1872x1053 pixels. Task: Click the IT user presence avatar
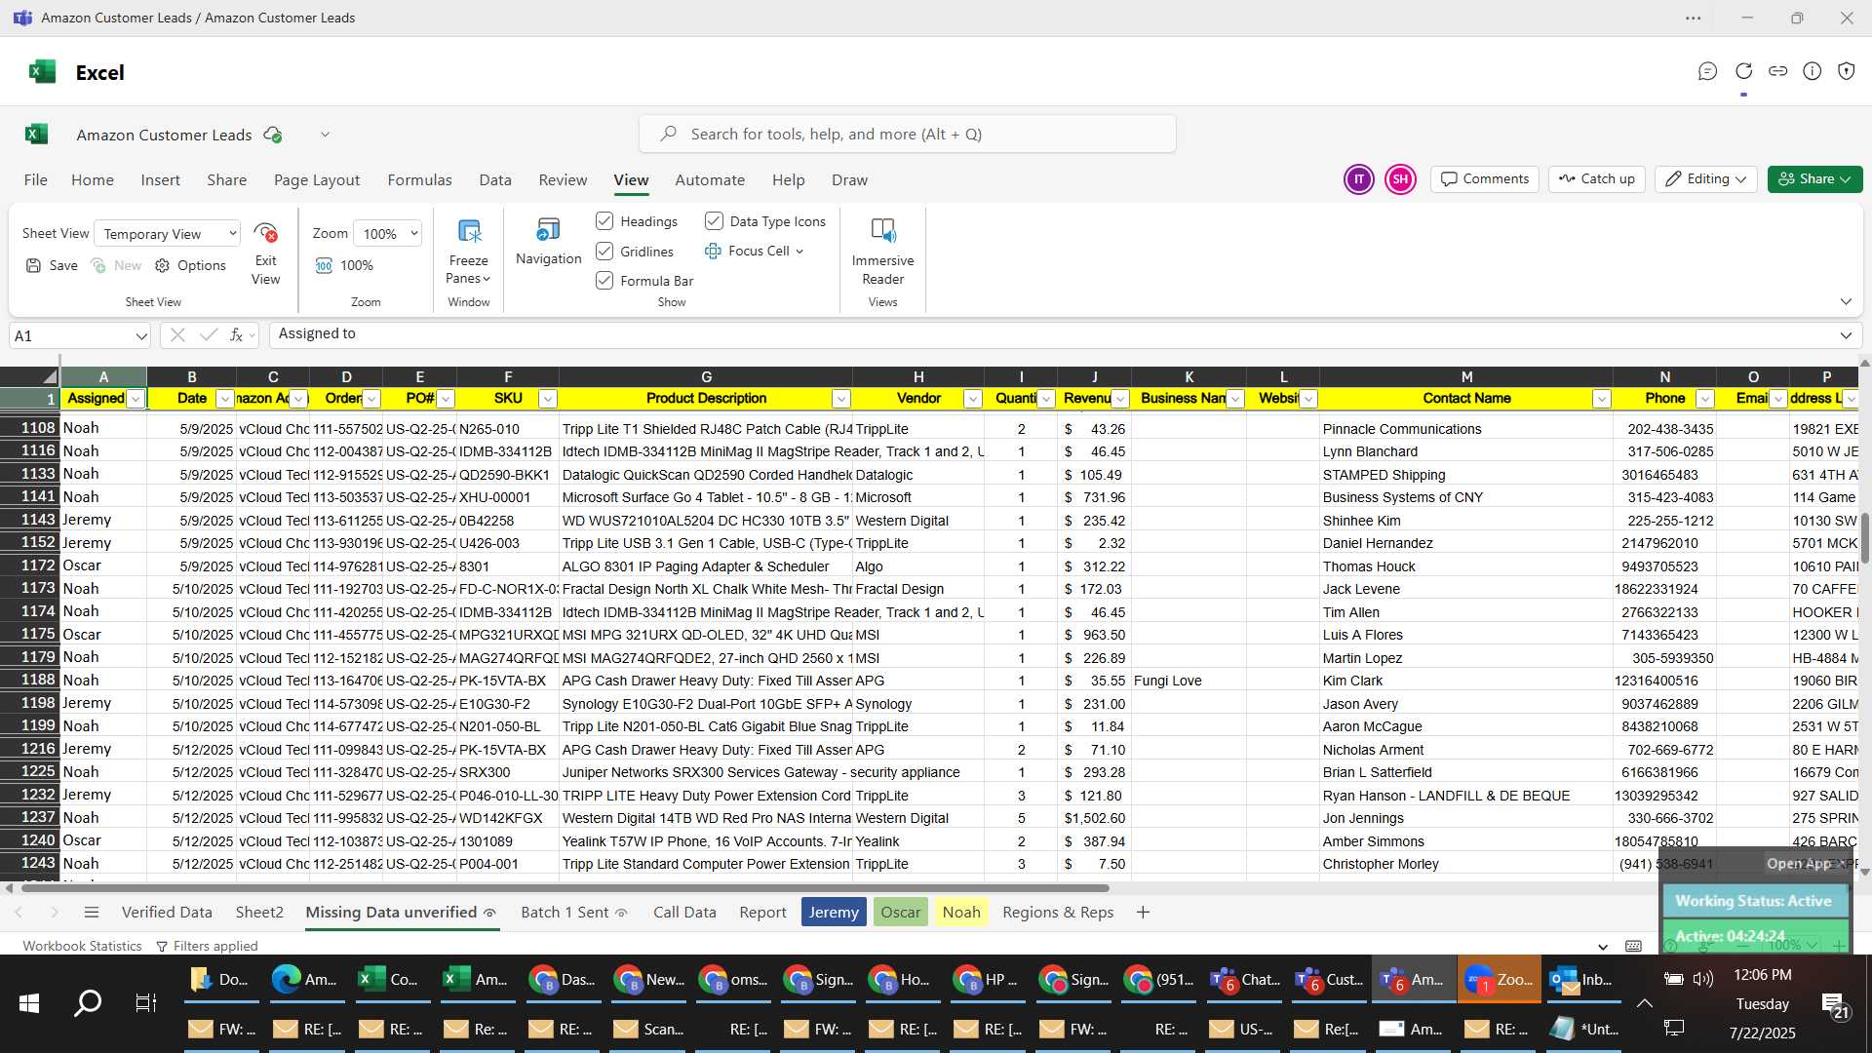click(x=1358, y=179)
